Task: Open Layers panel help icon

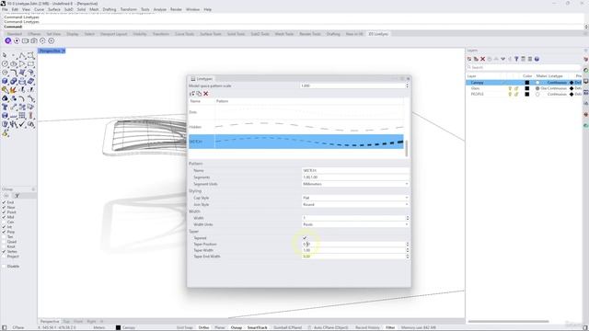Action: (537, 59)
